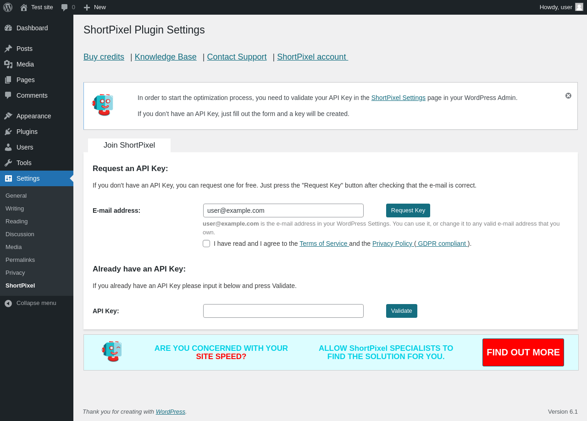
Task: Select ShortPixel in the Settings submenu
Action: 37,286
